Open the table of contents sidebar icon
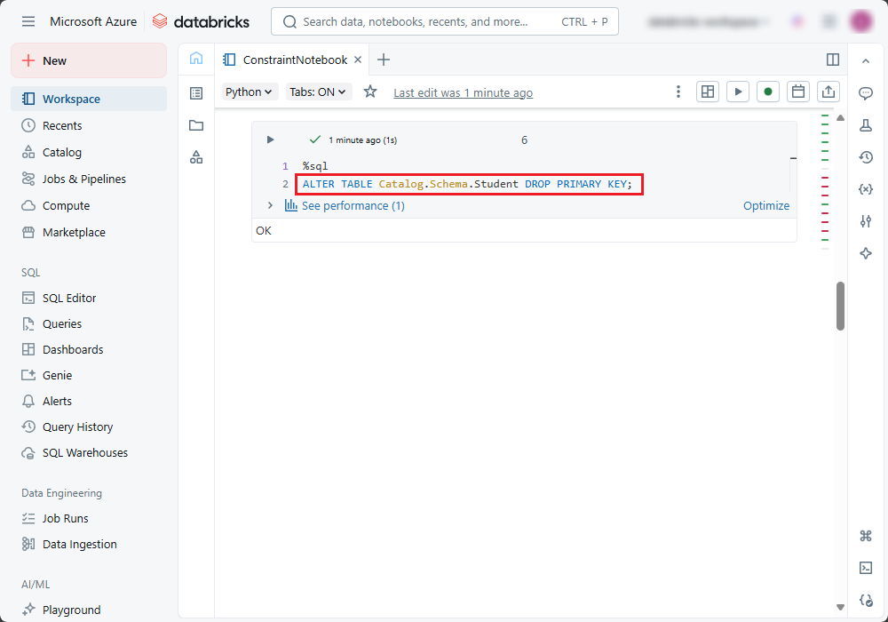Image resolution: width=888 pixels, height=622 pixels. tap(196, 93)
